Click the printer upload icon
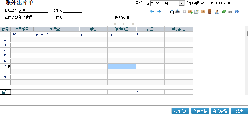The height and width of the screenshot is (116, 248). point(178,12)
